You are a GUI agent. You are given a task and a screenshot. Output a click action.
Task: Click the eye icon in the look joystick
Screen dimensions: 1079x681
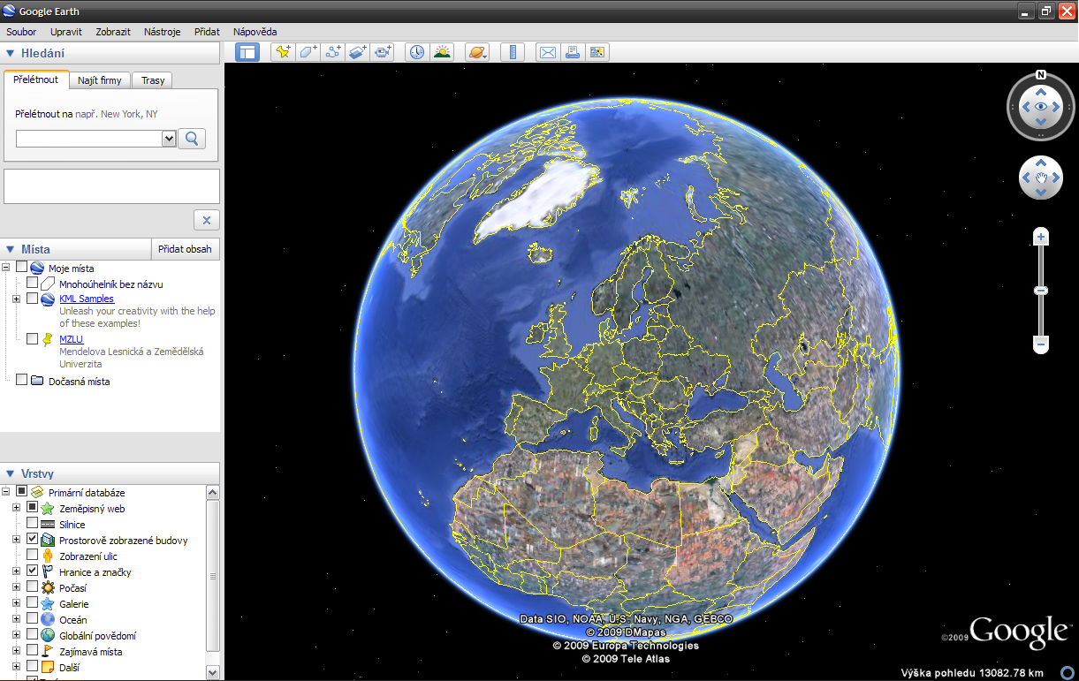tap(1041, 107)
